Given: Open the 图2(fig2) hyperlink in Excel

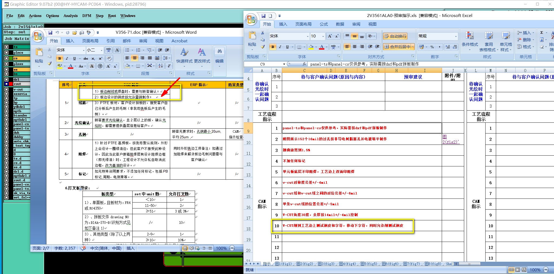Looking at the screenshot, I should click(451, 139).
